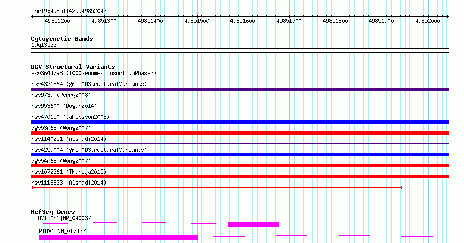Screen dimensions: 464x243
Task: Click ruler position 49851500
Action: pos(197,21)
